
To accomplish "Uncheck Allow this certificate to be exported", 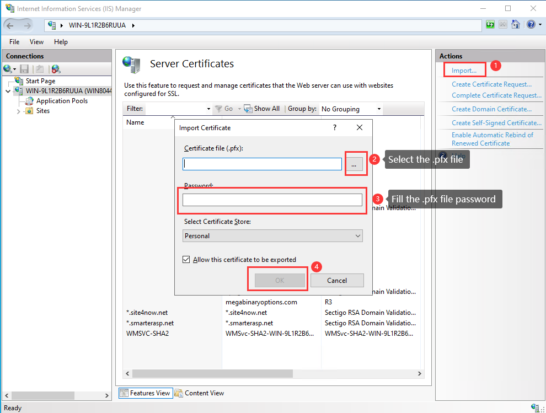I will (186, 259).
